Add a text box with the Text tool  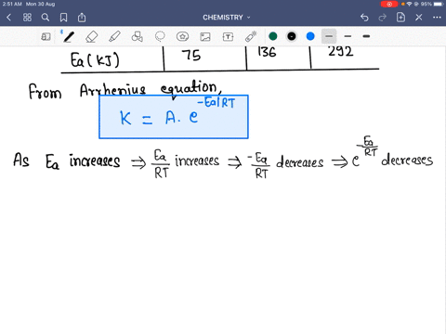(228, 37)
